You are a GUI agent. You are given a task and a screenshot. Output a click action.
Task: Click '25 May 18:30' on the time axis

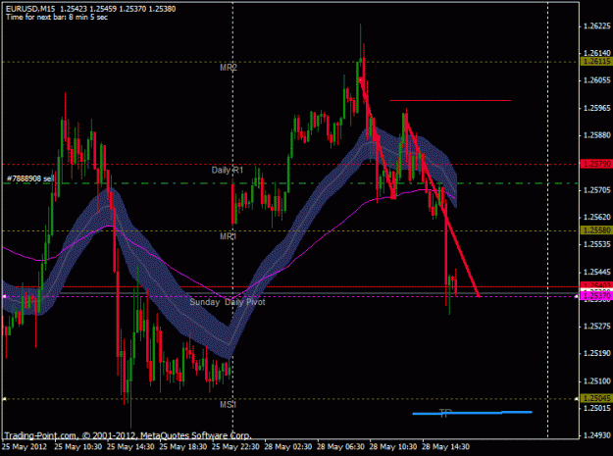point(183,446)
